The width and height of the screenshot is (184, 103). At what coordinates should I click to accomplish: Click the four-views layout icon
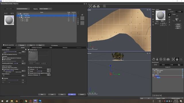(x=104, y=6)
